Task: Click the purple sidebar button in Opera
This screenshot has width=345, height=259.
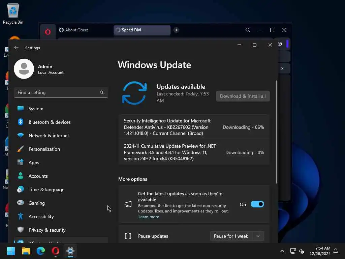Action: point(287,44)
